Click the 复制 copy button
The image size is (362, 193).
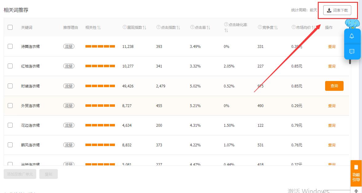tap(48, 174)
